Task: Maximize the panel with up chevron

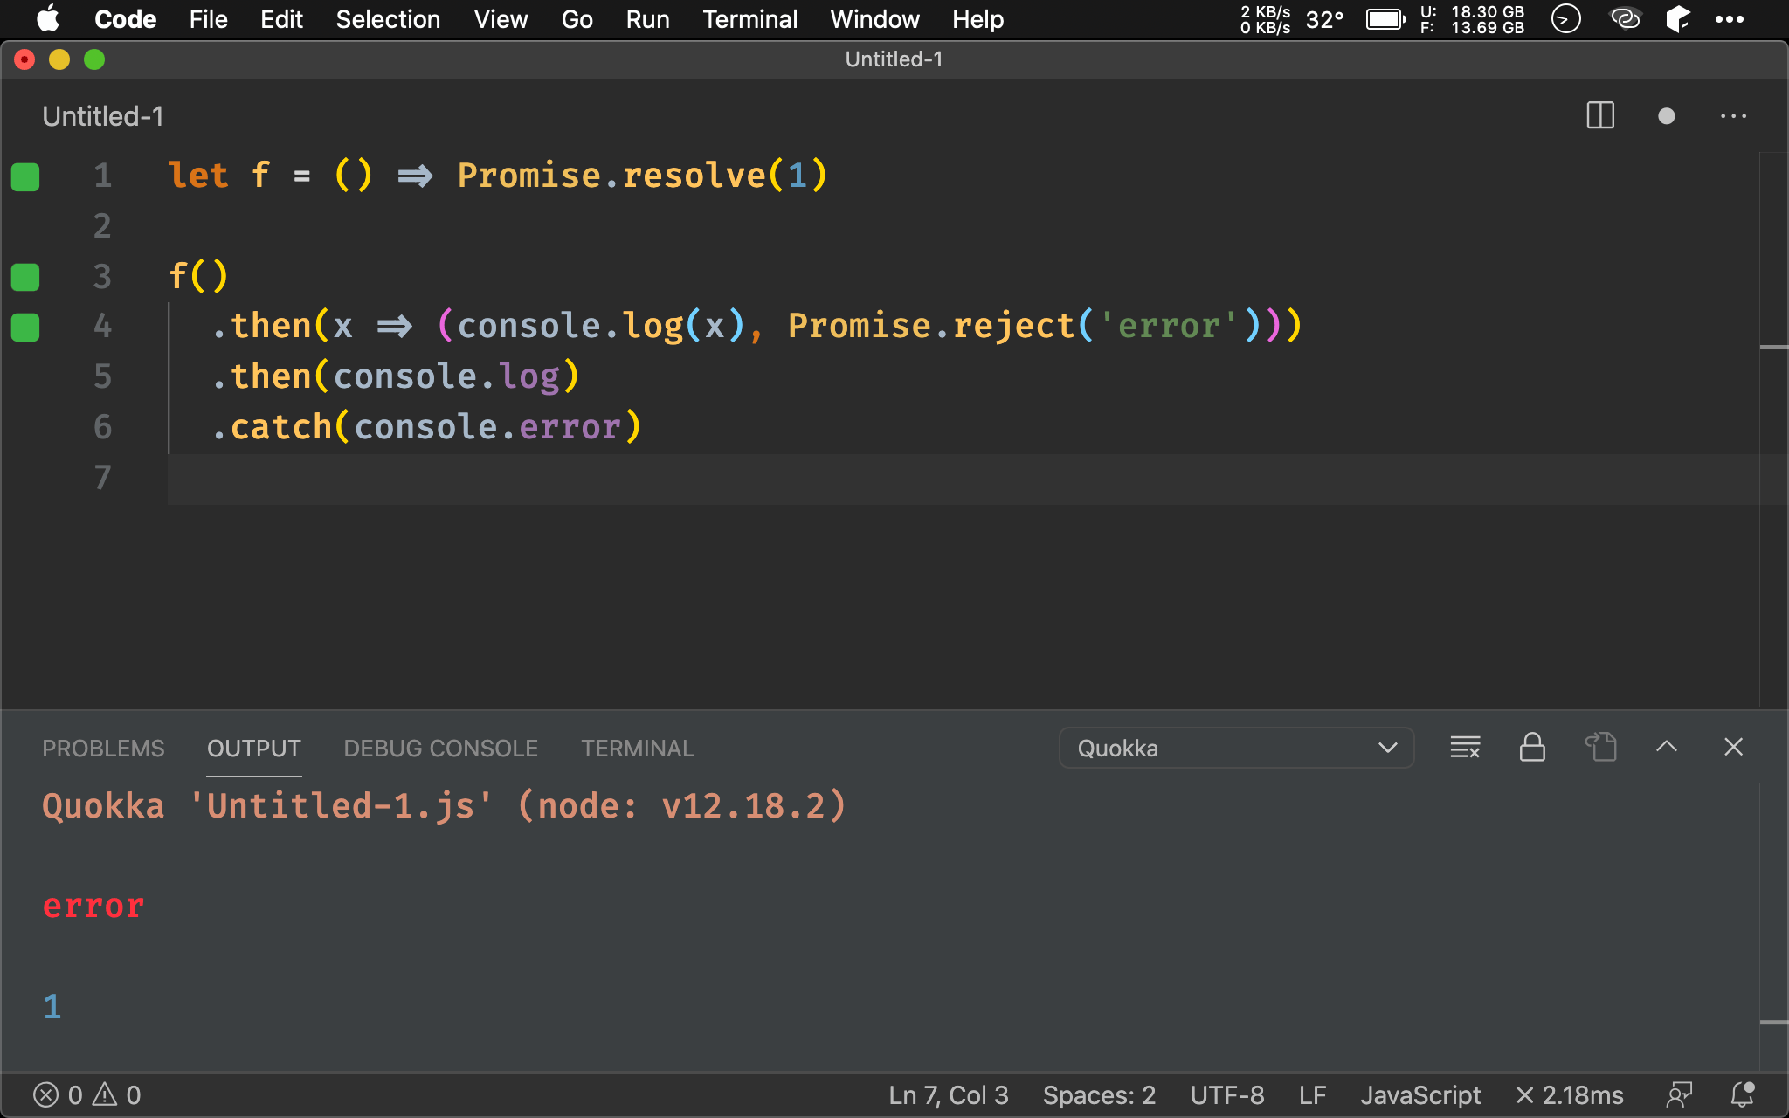Action: [x=1667, y=747]
